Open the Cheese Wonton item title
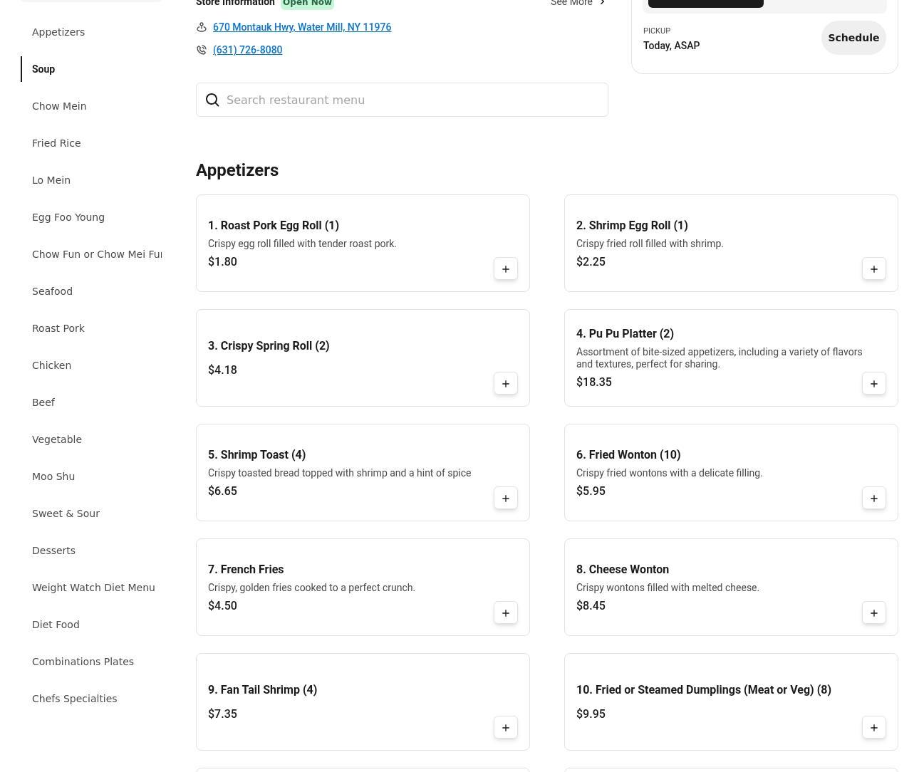The height and width of the screenshot is (772, 919). 623,569
